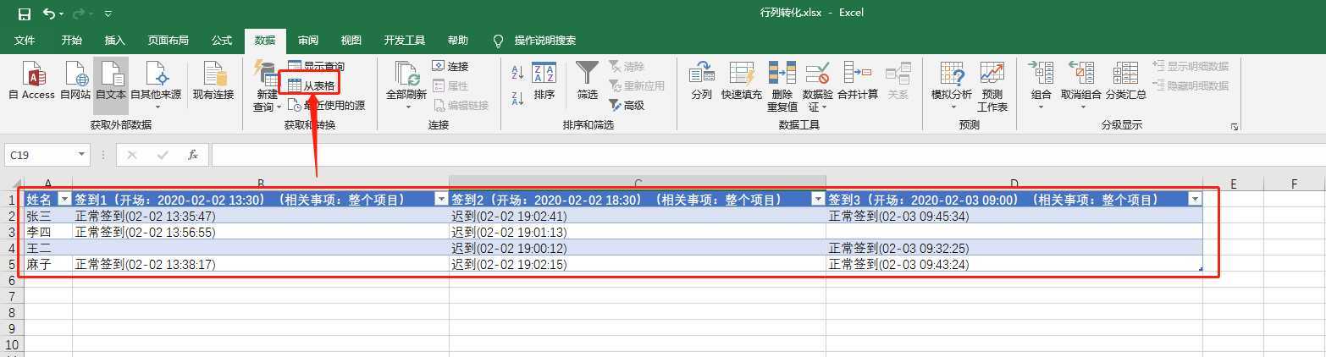
Task: Switch to Formulas (公式) tab
Action: [222, 40]
